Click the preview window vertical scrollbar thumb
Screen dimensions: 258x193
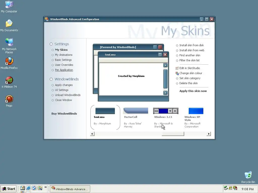click(165, 79)
